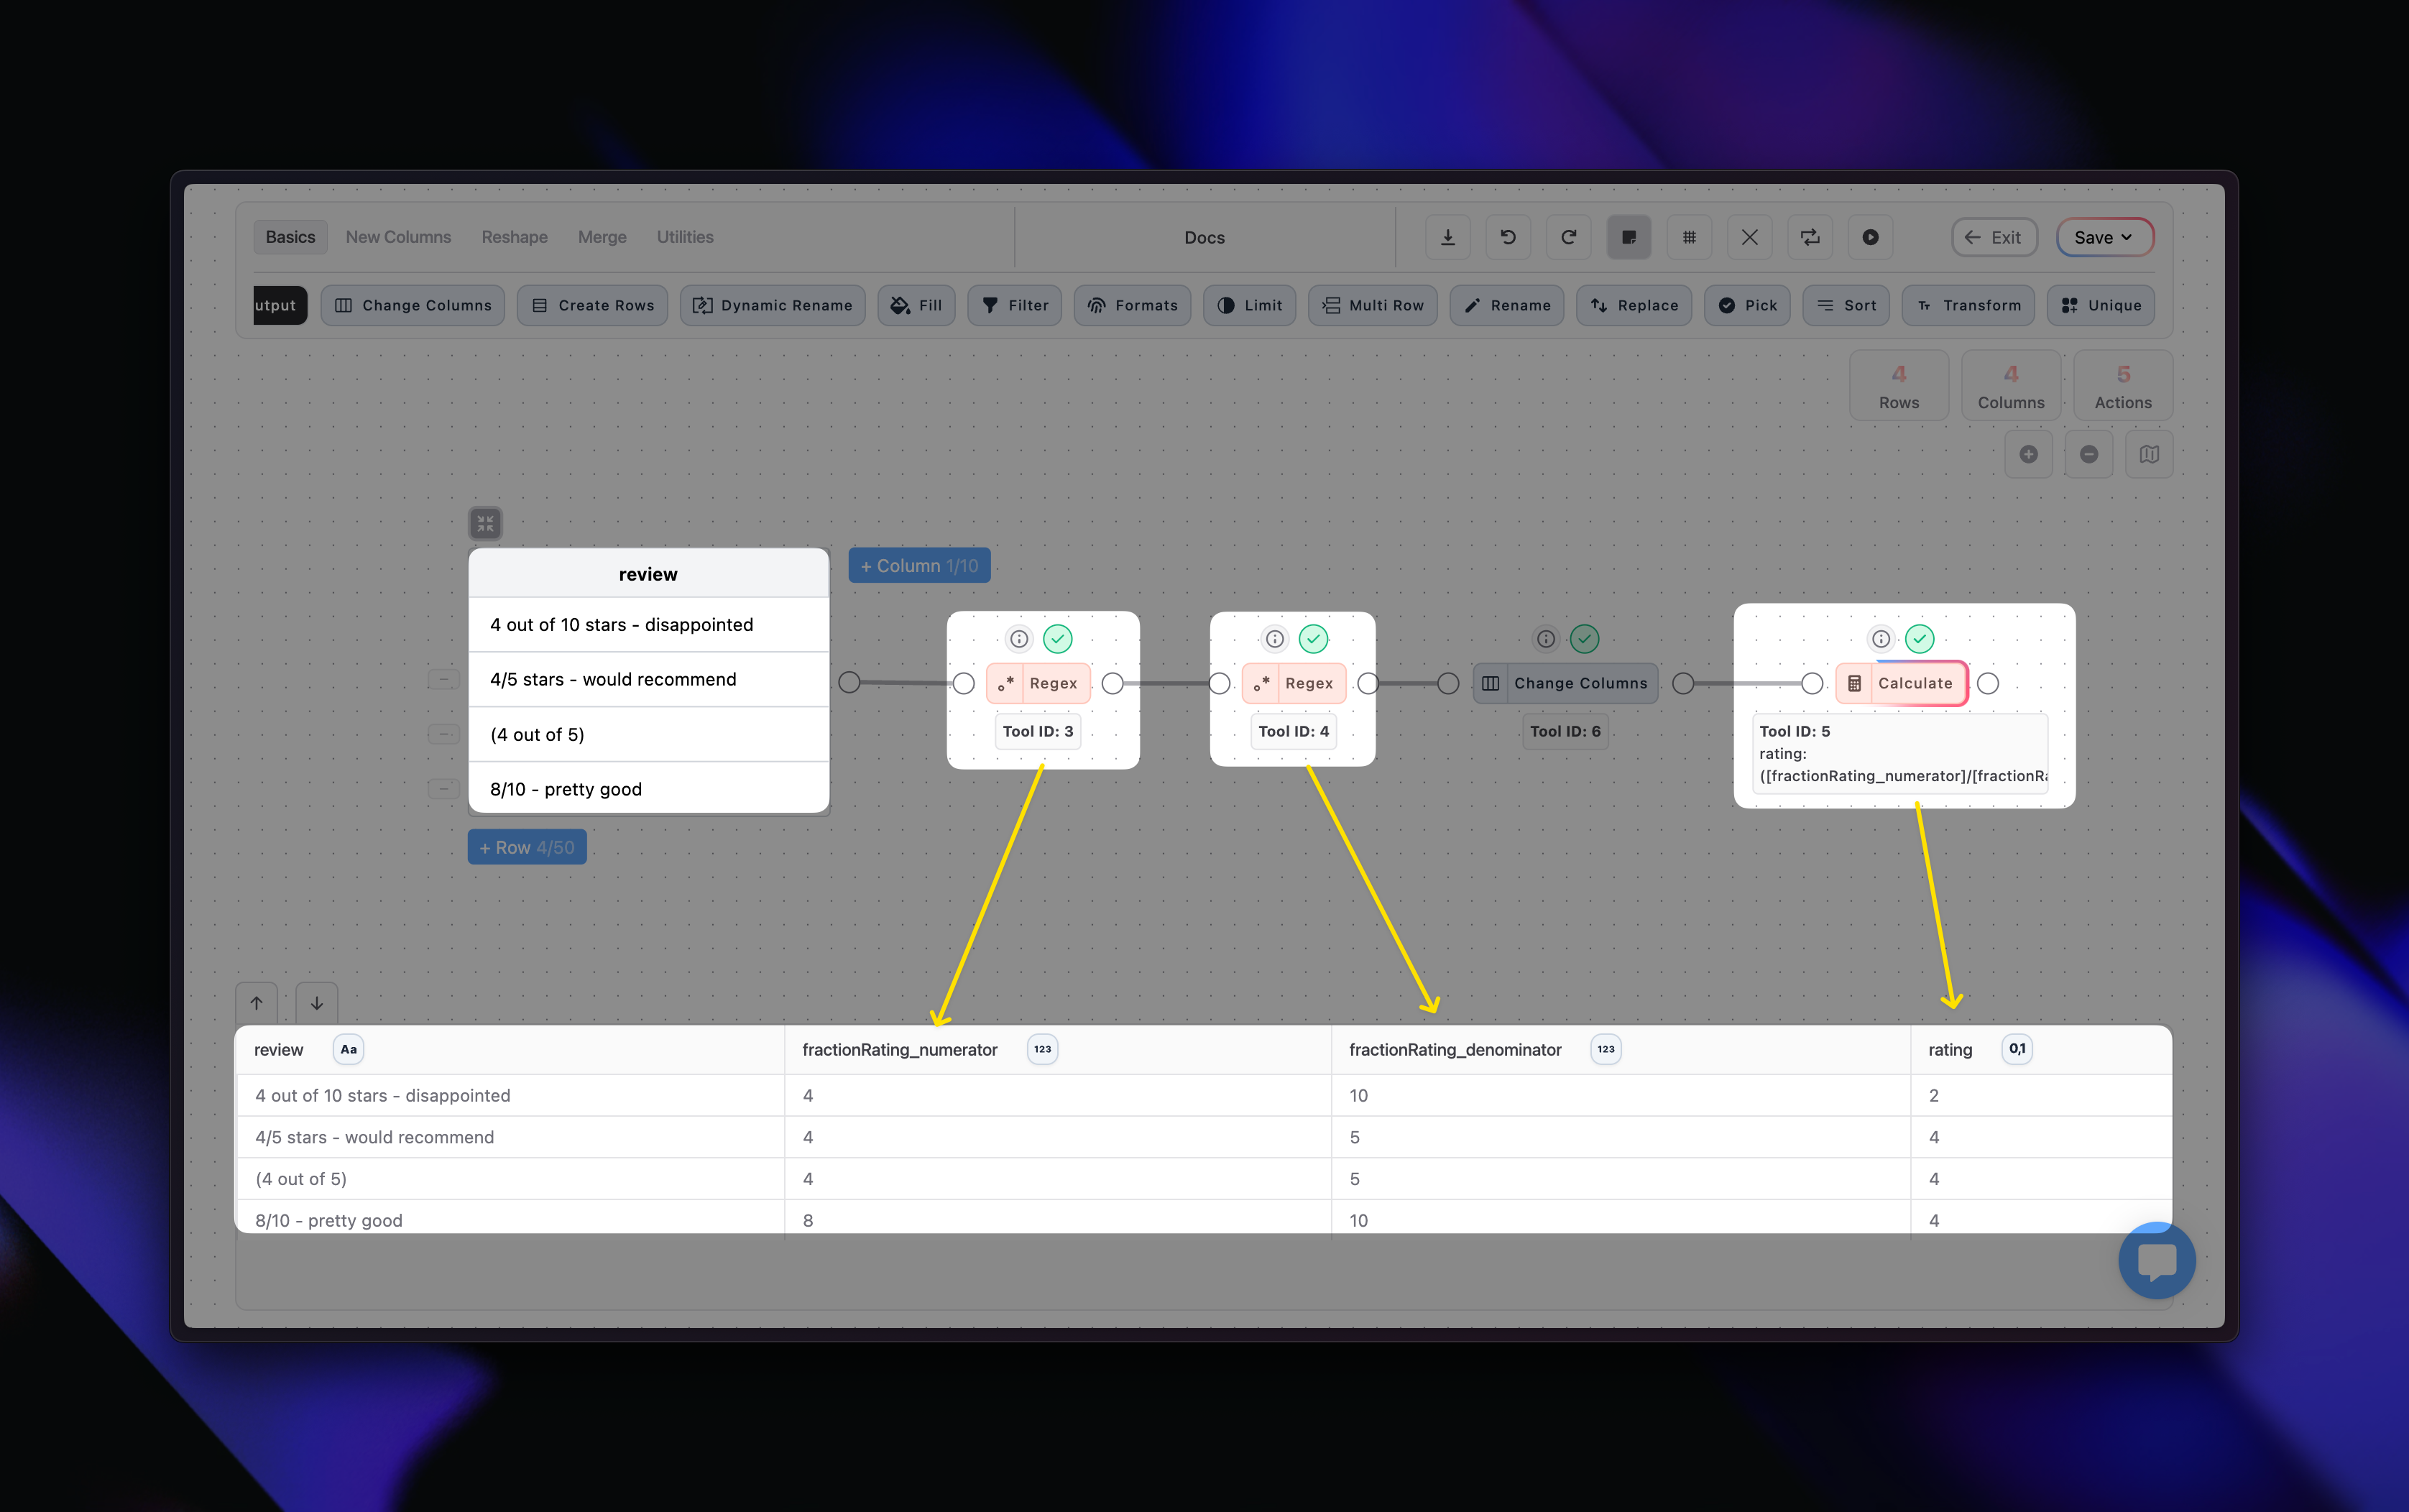The height and width of the screenshot is (1512, 2409).
Task: Select the Unique tool
Action: (2101, 305)
